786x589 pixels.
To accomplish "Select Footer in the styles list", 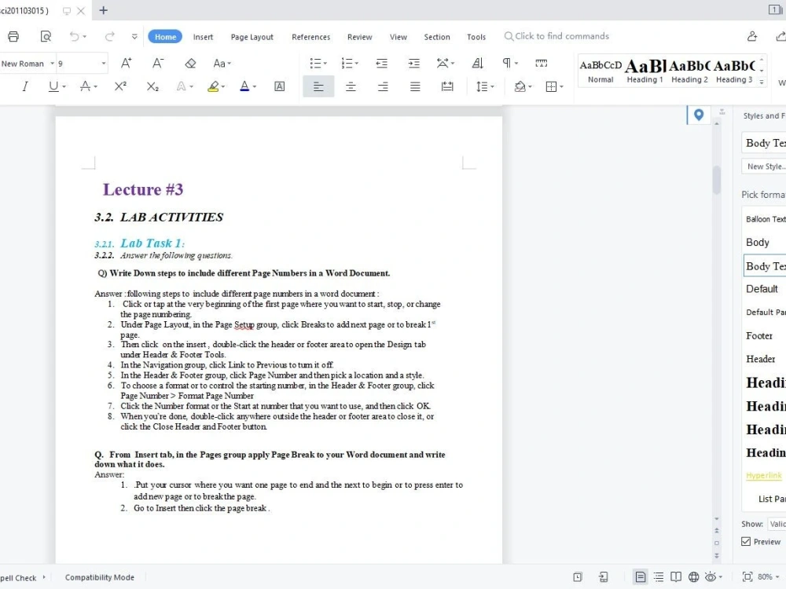I will 759,335.
